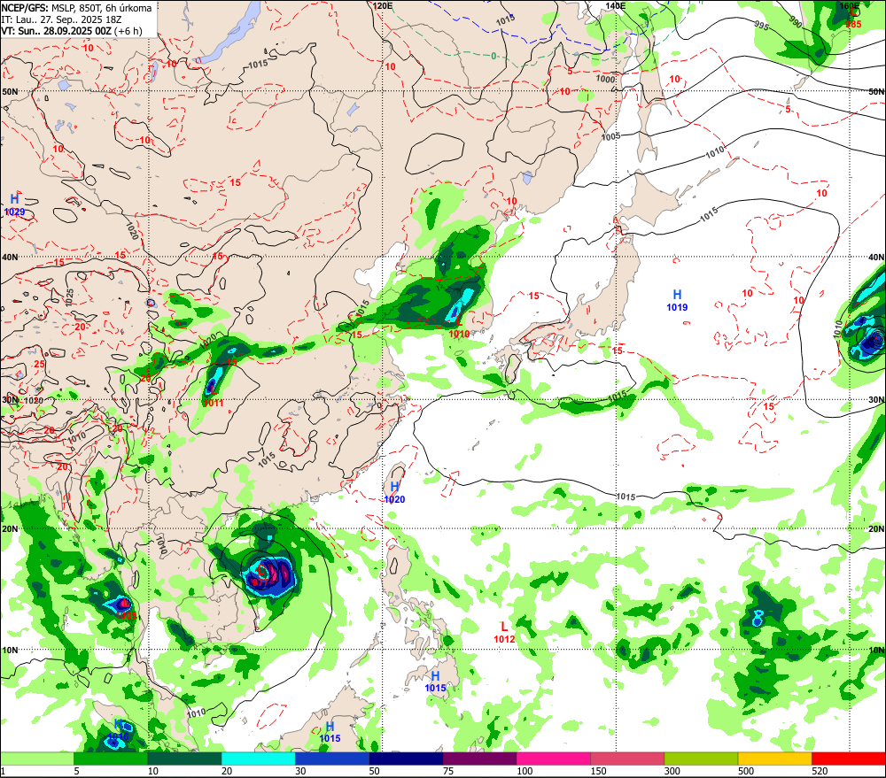Click the 50N label on left edge
The width and height of the screenshot is (886, 778).
coord(10,91)
